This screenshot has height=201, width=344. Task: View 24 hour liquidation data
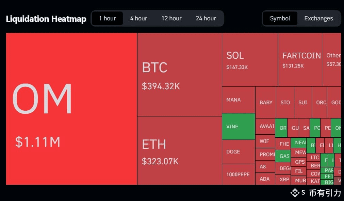206,18
